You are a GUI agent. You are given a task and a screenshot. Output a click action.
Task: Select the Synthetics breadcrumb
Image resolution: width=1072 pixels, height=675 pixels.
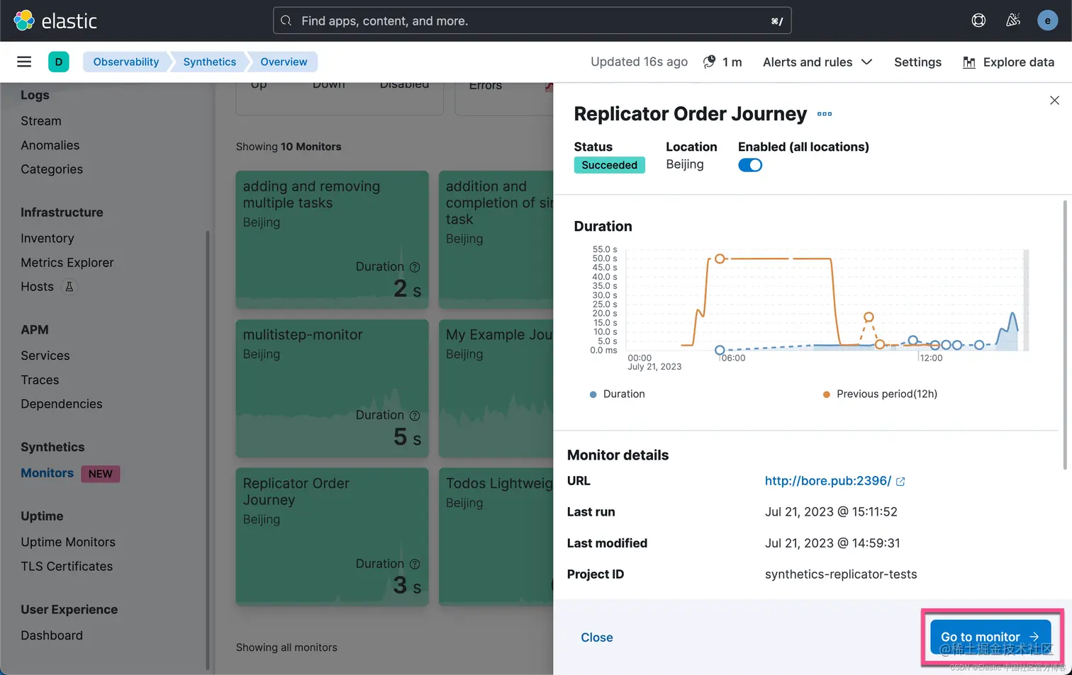point(210,62)
